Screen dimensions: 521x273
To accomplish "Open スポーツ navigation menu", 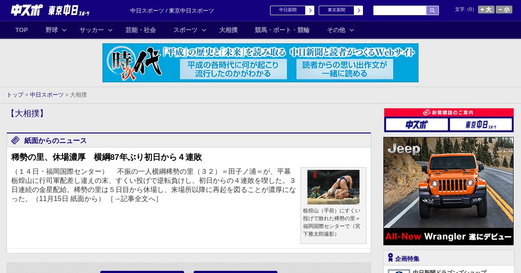I will pyautogui.click(x=185, y=30).
